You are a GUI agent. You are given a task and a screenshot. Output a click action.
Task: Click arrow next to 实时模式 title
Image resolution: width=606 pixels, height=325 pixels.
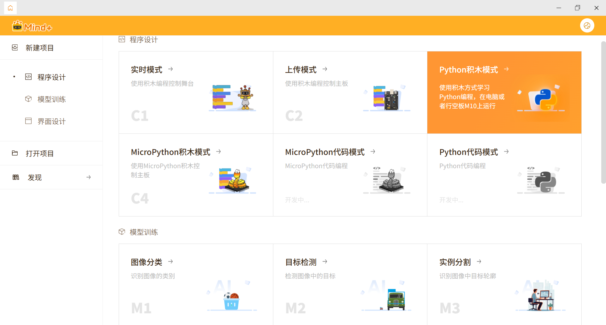(170, 69)
